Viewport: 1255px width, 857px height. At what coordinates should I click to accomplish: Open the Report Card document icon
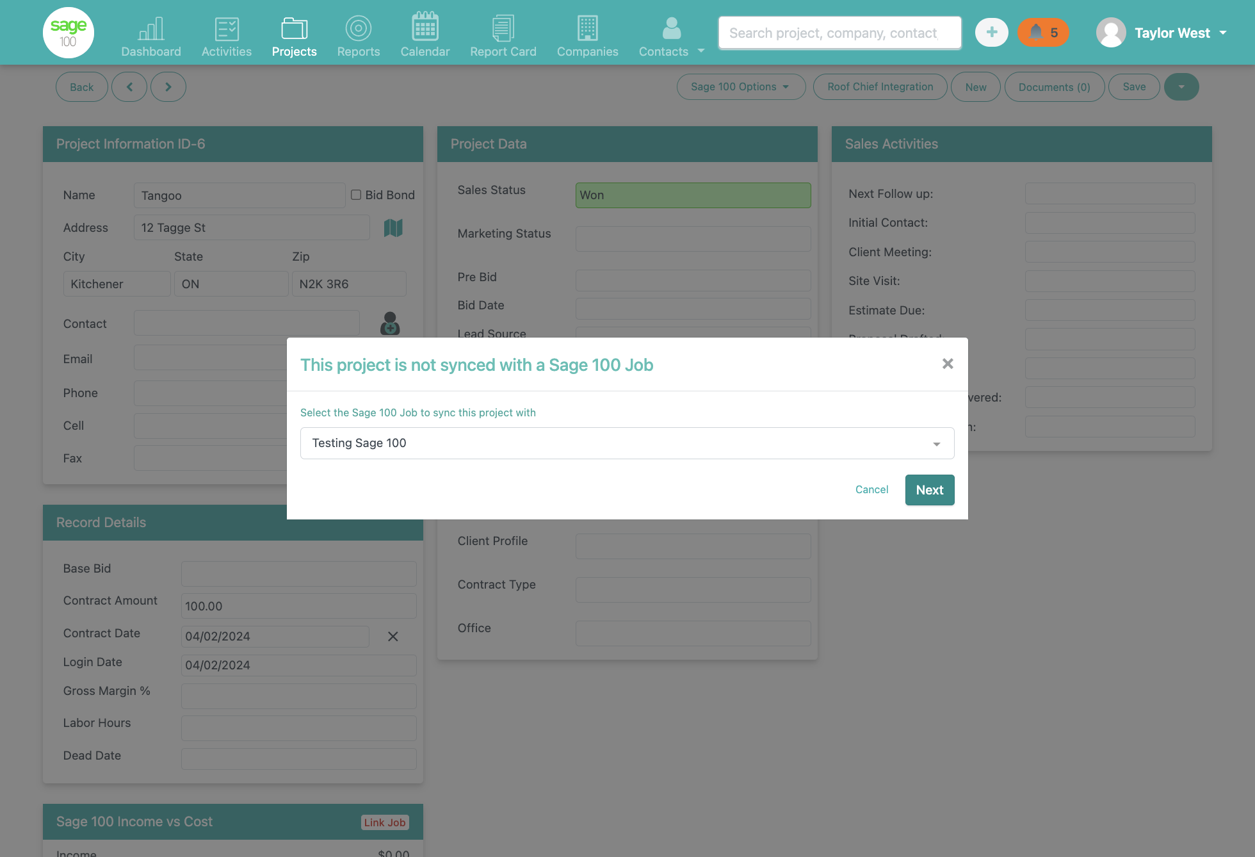[x=503, y=29]
